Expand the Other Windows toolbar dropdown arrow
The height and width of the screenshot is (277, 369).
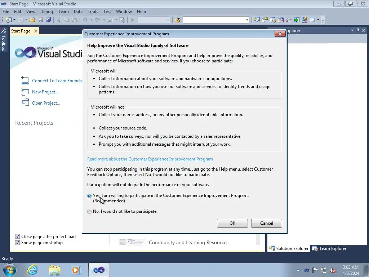click(x=318, y=20)
